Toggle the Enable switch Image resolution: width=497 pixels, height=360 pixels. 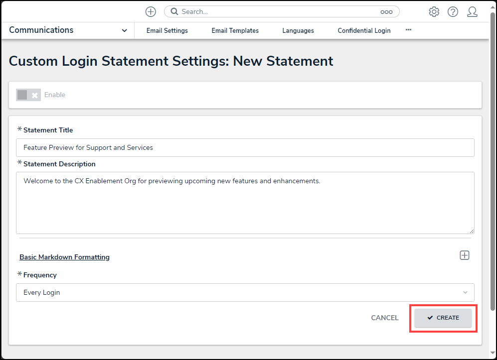point(28,95)
